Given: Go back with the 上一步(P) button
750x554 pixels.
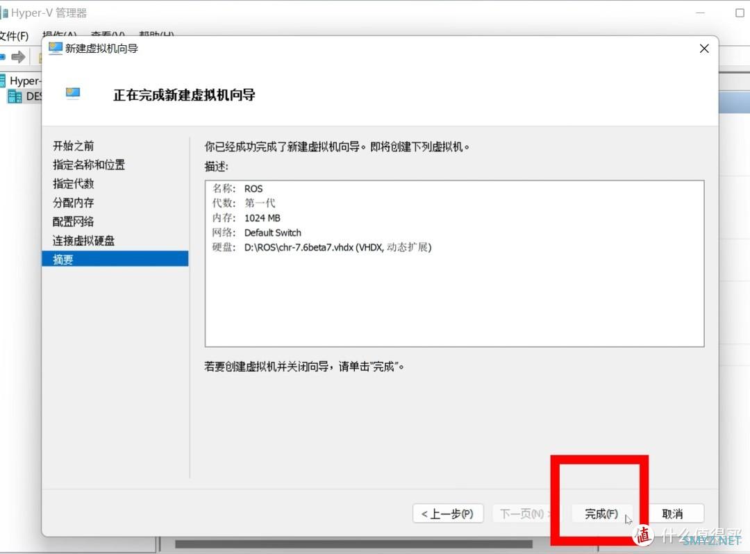Looking at the screenshot, I should [x=448, y=514].
